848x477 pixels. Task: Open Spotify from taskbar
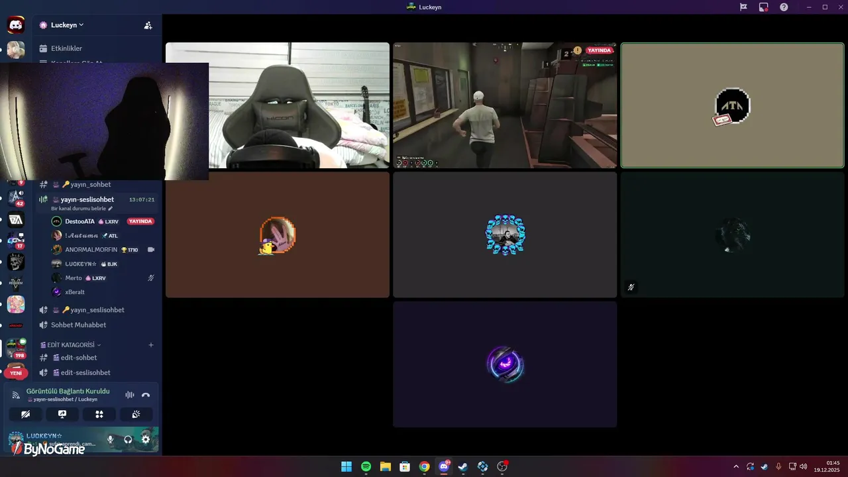[x=366, y=466]
